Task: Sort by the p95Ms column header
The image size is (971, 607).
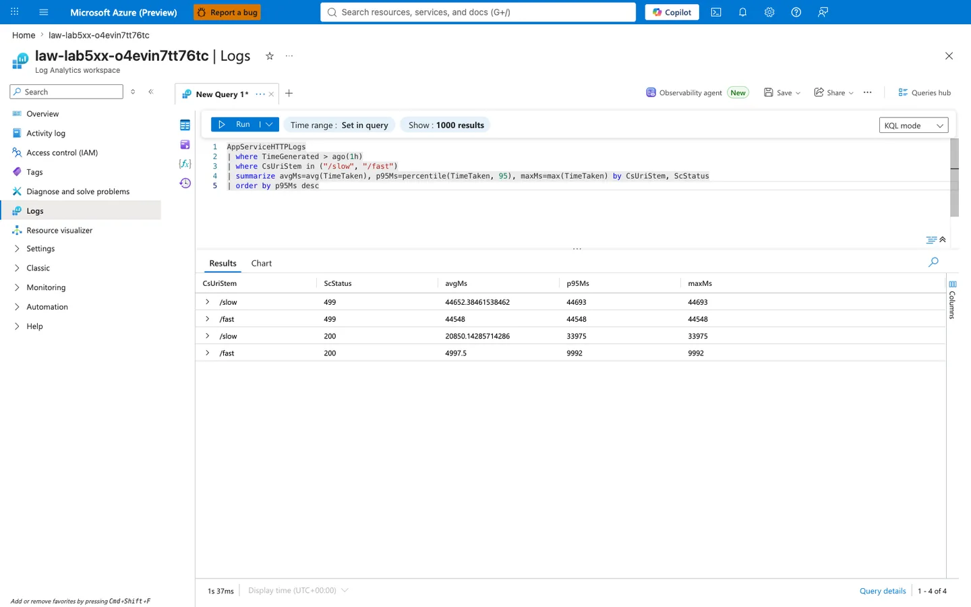Action: 578,283
